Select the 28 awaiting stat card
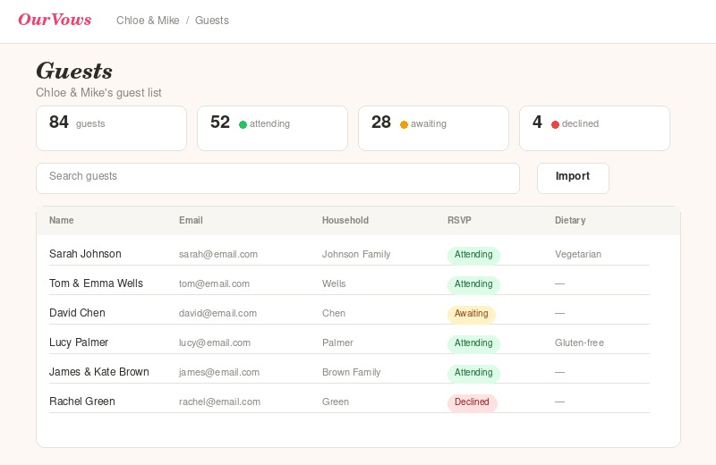The image size is (716, 465). (x=433, y=128)
